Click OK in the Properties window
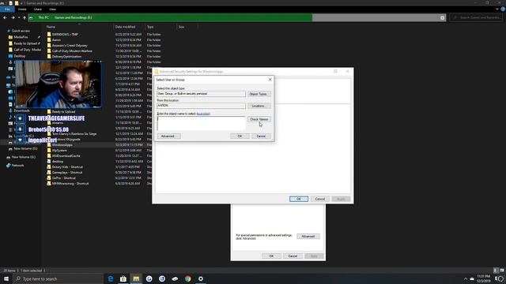 coord(271,256)
